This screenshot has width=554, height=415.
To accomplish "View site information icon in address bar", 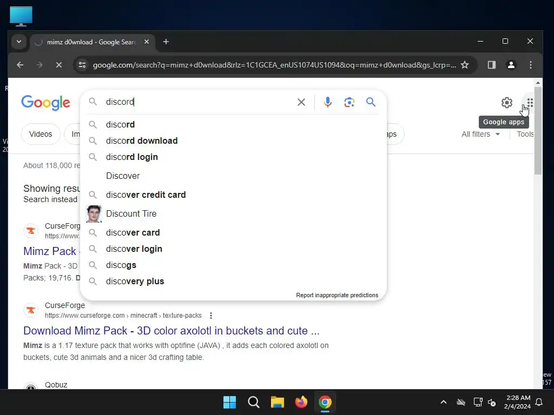I will (82, 65).
